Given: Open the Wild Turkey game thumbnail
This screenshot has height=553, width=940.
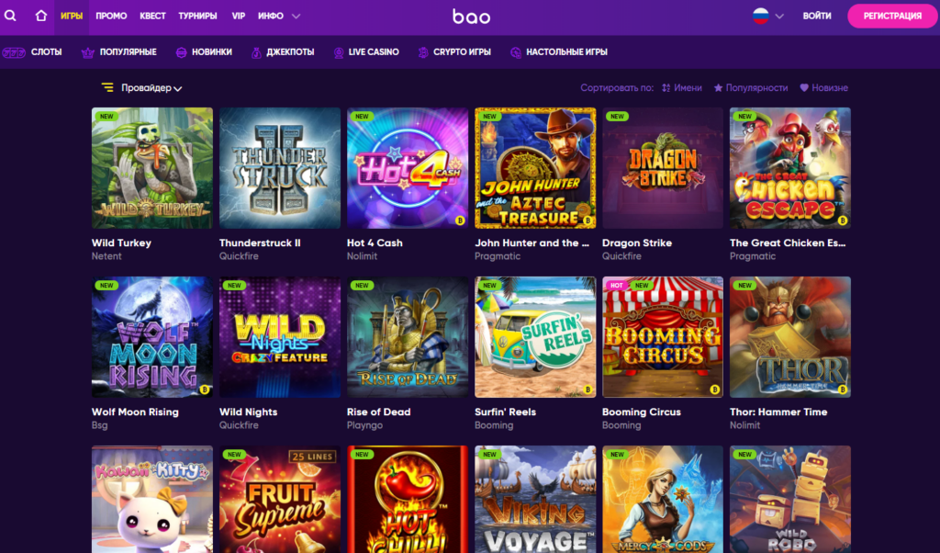Looking at the screenshot, I should coord(151,168).
